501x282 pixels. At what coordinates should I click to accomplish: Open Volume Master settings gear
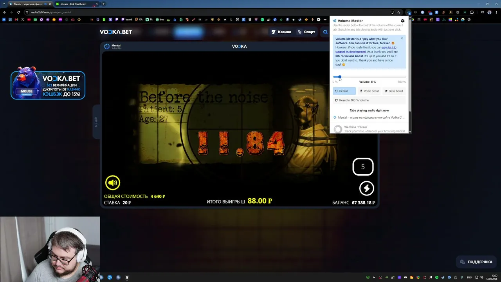[x=403, y=21]
